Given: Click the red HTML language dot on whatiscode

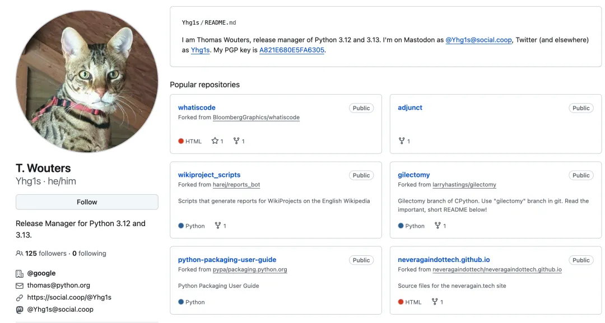Looking at the screenshot, I should tap(181, 141).
